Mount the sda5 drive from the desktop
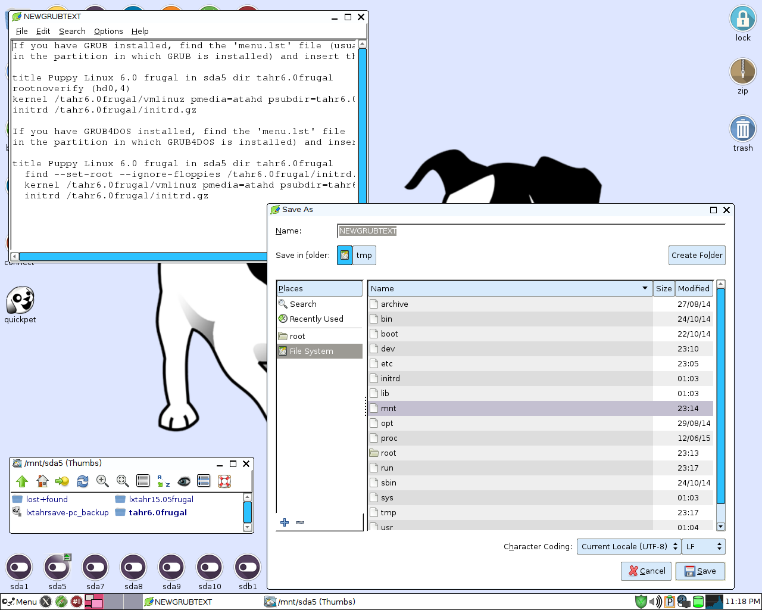 (57, 566)
